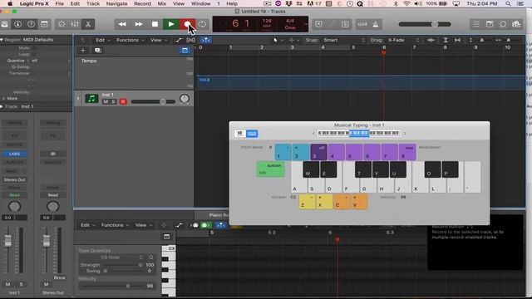Open the Piano Roll Edit menu
Screen dimensions: 532x299
pyautogui.click(x=87, y=225)
